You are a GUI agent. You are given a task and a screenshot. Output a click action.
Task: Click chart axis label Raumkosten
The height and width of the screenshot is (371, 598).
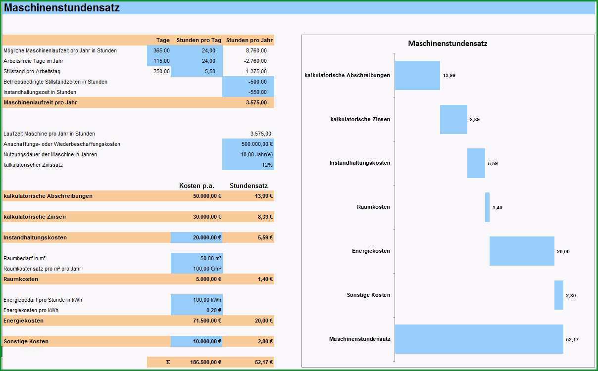click(373, 207)
